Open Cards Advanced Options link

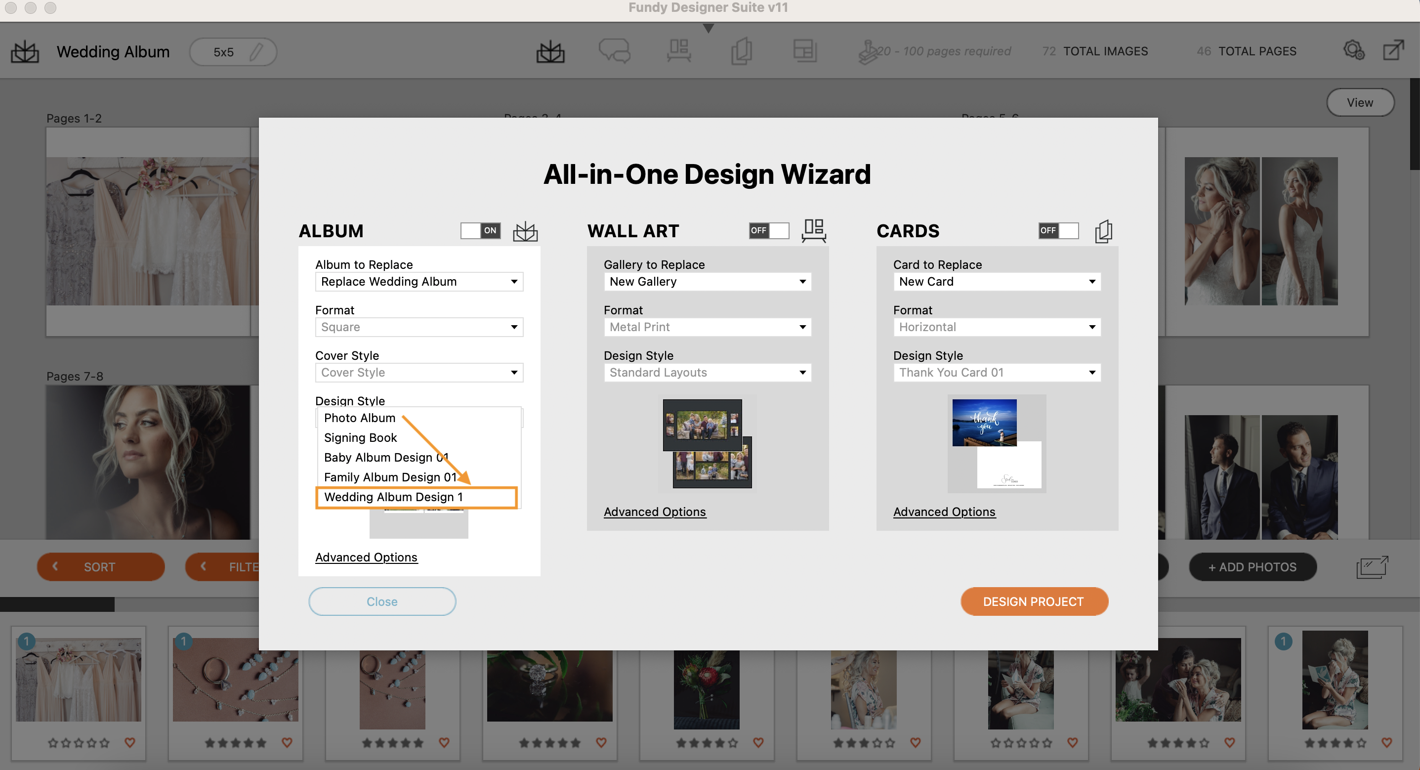click(944, 513)
